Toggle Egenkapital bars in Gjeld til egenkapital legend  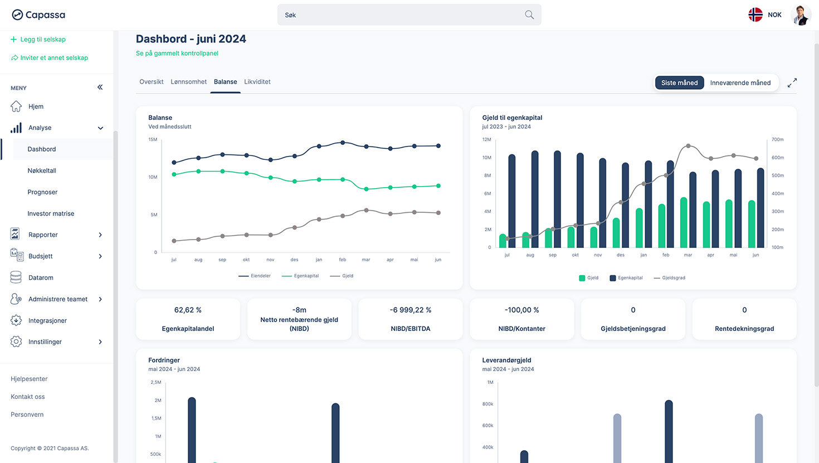pos(626,277)
